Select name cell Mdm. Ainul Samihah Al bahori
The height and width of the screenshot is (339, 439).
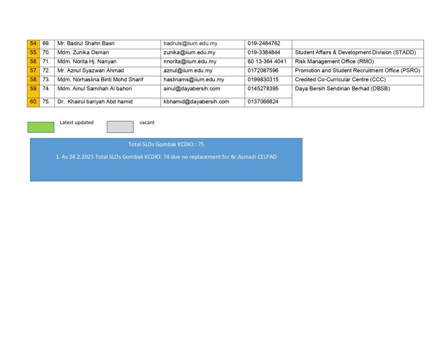pos(108,91)
